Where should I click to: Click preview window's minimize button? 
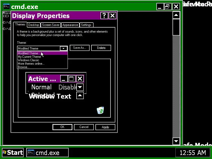[64, 79]
